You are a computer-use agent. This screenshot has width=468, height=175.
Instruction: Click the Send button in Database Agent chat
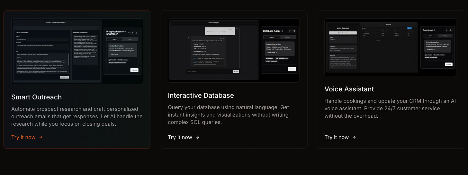tap(236, 71)
